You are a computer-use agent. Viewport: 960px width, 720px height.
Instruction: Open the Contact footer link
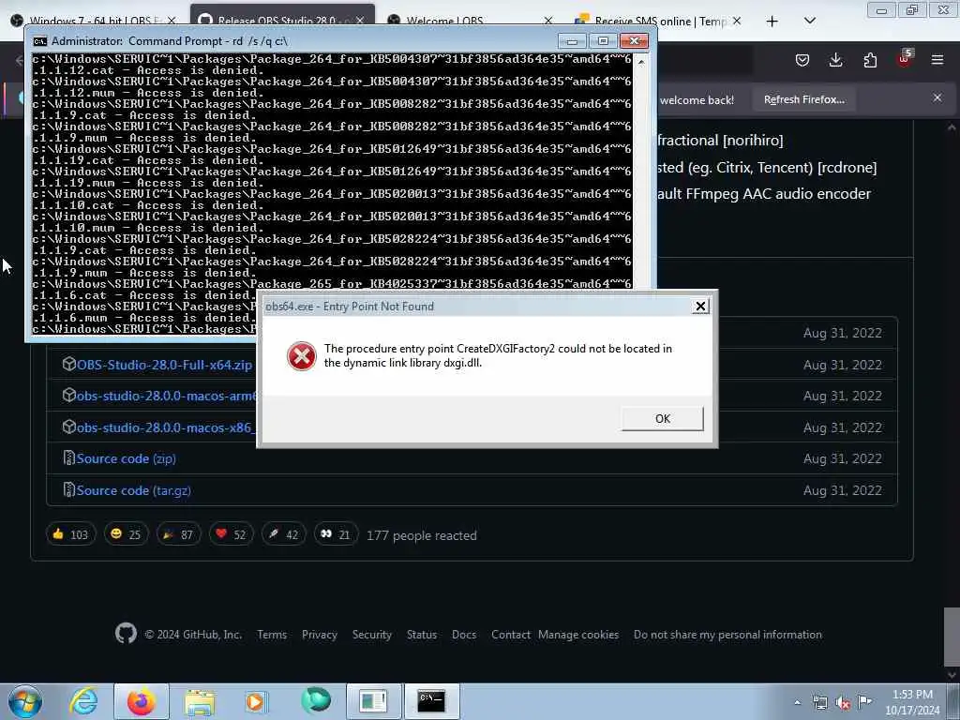(511, 635)
